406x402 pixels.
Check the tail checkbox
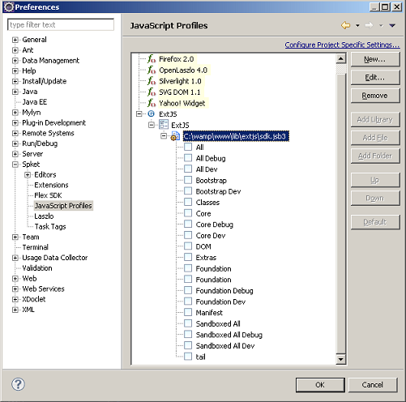[x=188, y=357]
